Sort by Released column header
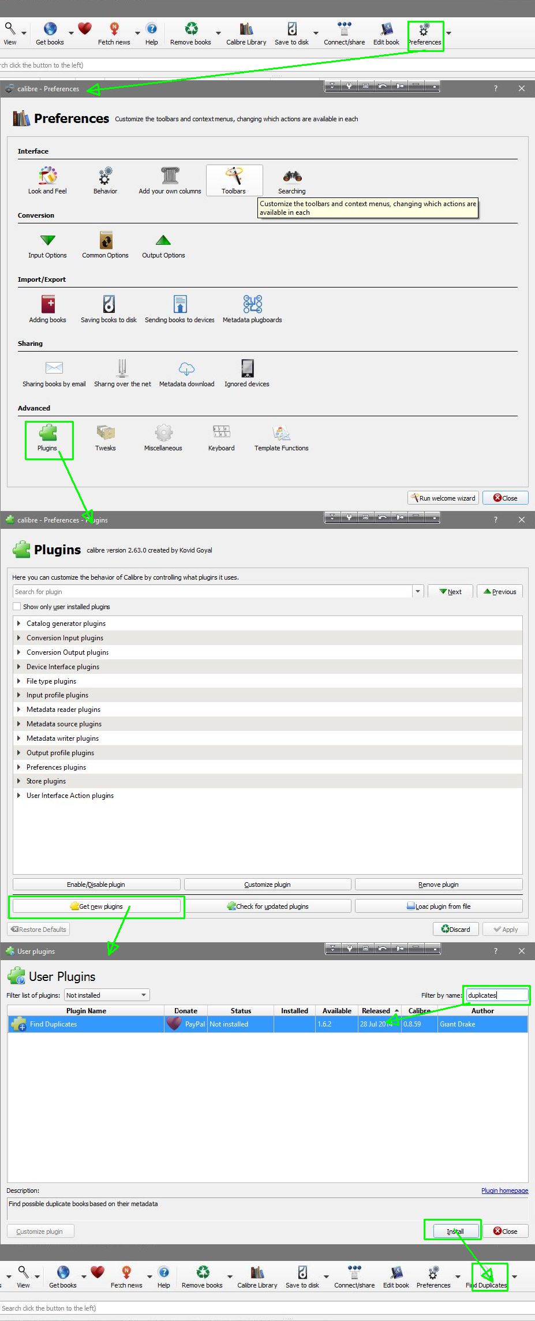This screenshot has height=1321, width=535. tap(379, 1010)
